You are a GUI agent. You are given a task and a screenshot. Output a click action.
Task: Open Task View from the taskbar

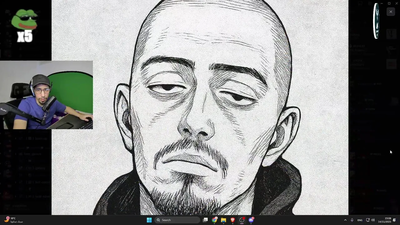[x=205, y=220]
